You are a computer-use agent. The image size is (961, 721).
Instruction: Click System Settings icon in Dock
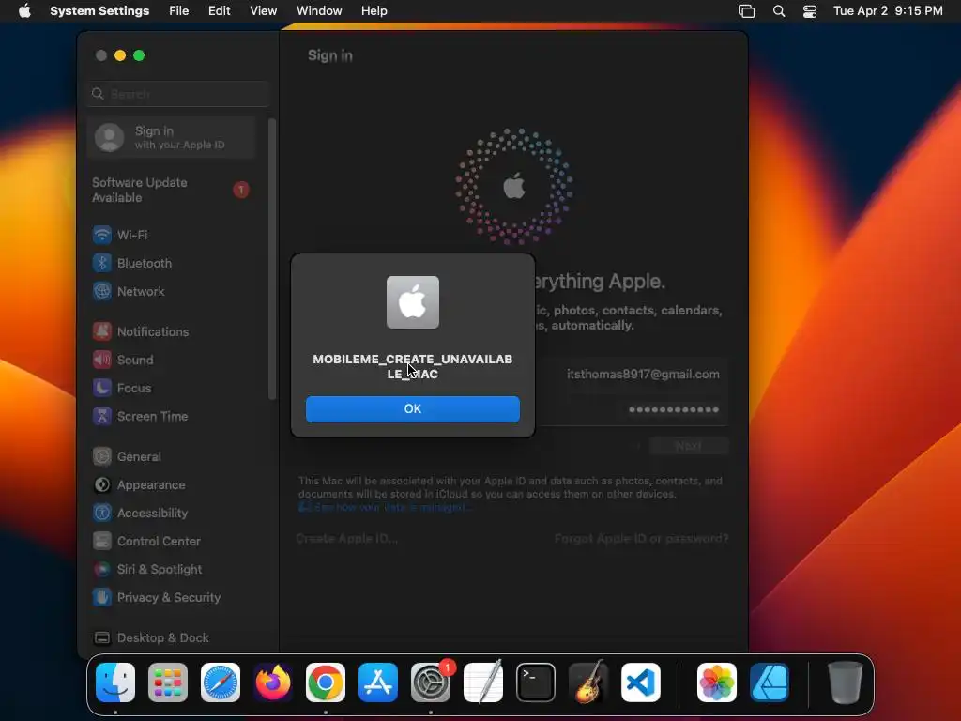tap(431, 683)
